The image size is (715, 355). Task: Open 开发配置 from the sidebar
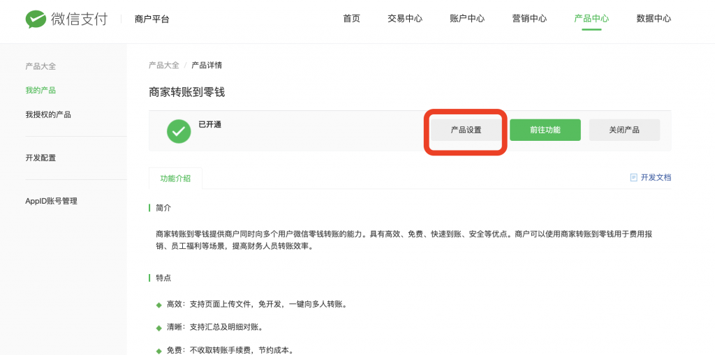[x=40, y=158]
